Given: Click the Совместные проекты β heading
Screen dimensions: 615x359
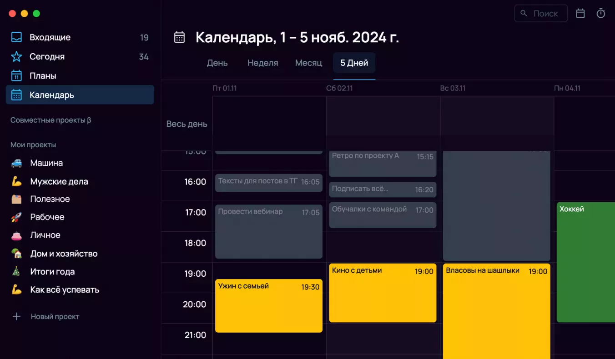Looking at the screenshot, I should [x=51, y=120].
